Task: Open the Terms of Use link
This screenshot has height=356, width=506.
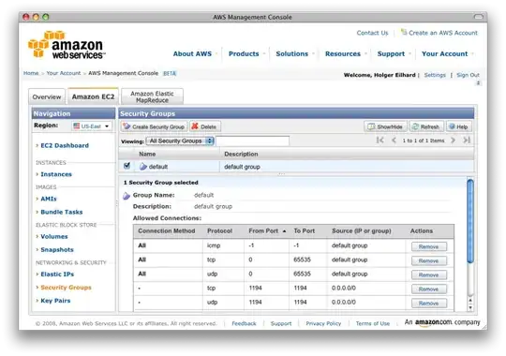Action: point(373,324)
